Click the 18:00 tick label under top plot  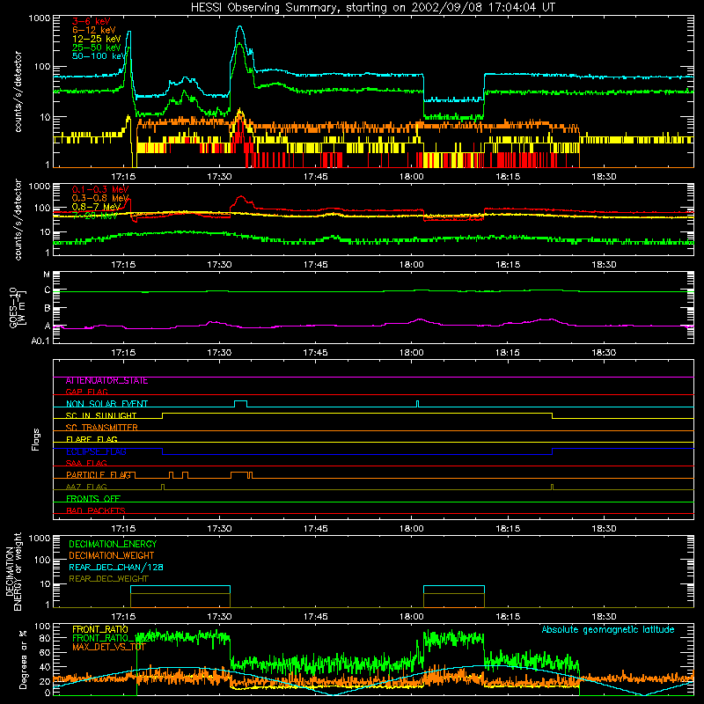(x=411, y=177)
